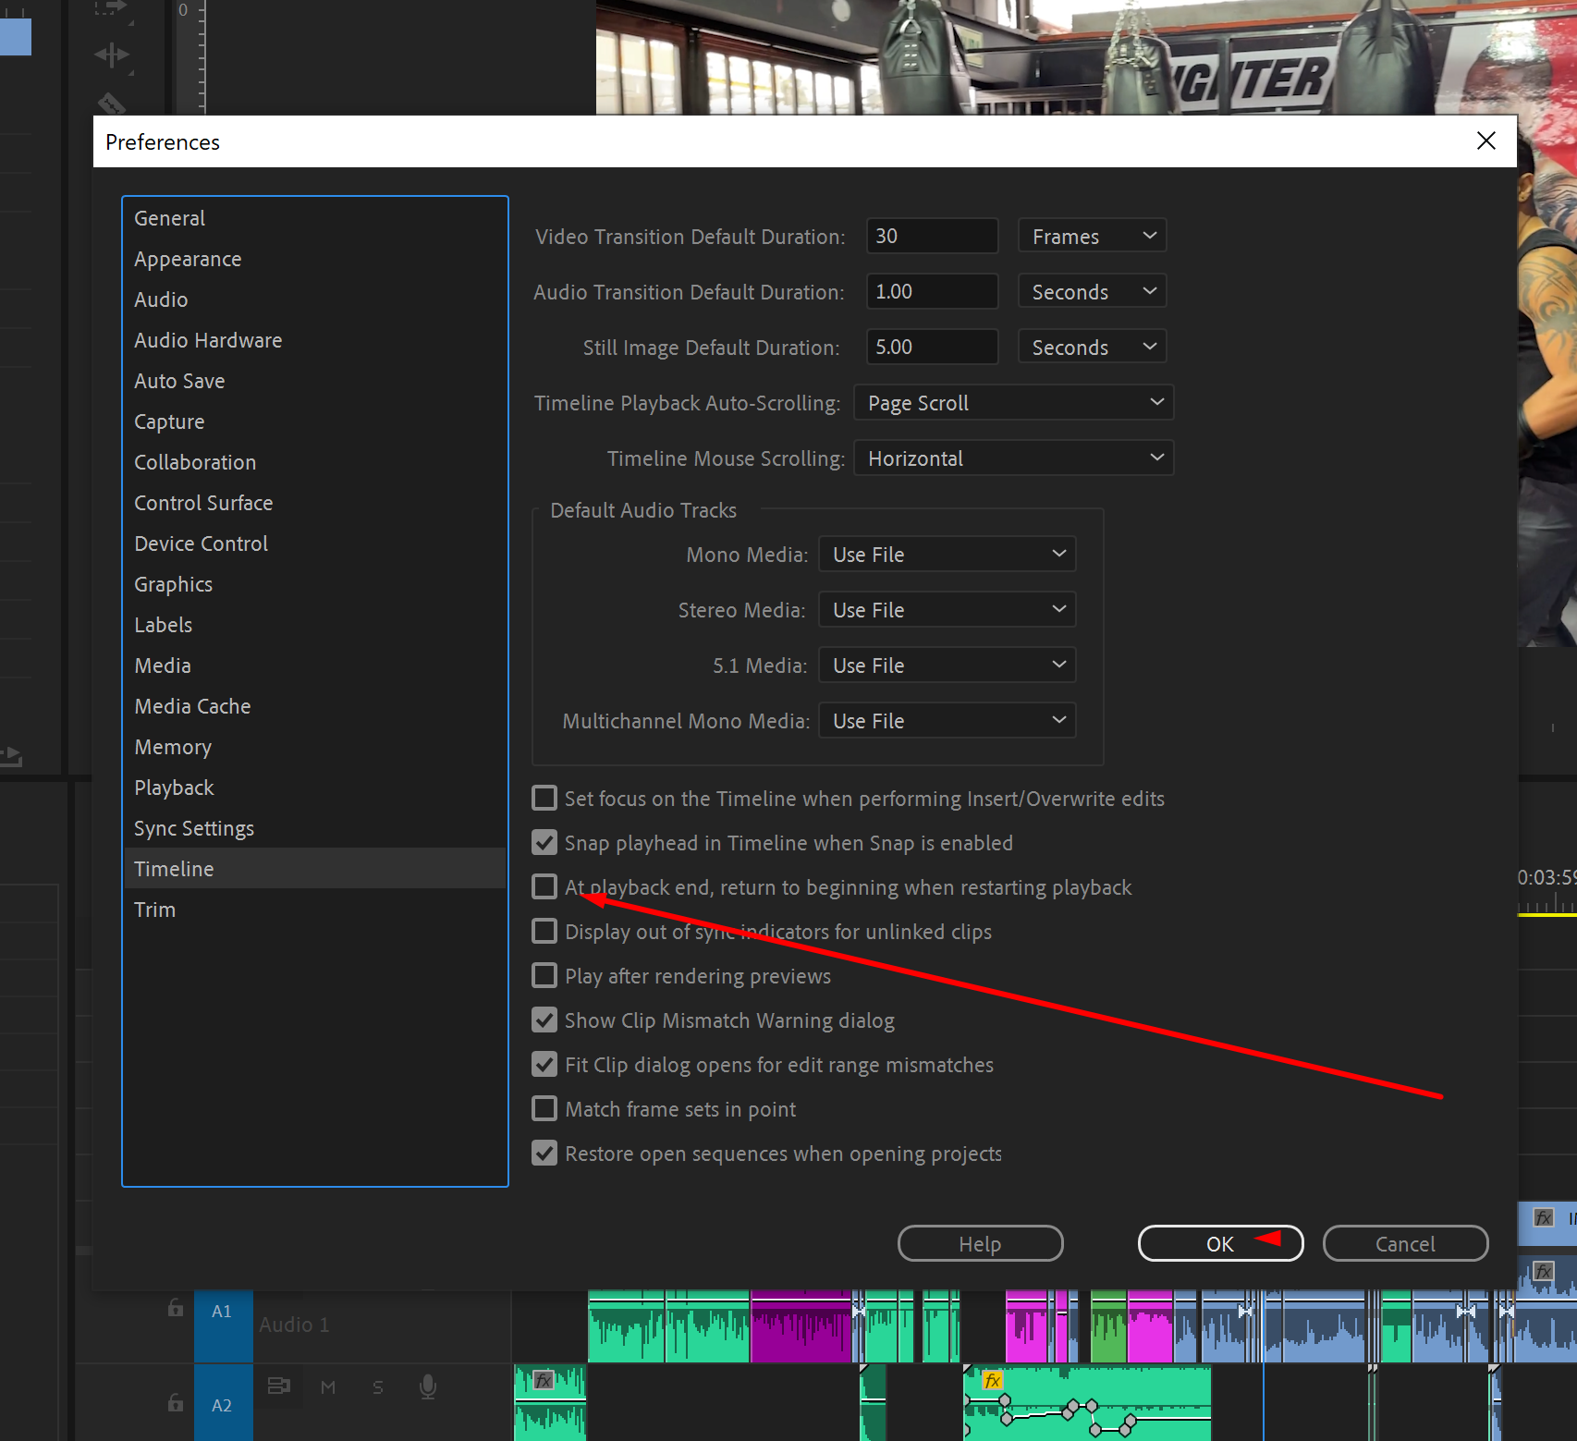This screenshot has width=1577, height=1441.
Task: Check Play after rendering previews
Action: (x=544, y=975)
